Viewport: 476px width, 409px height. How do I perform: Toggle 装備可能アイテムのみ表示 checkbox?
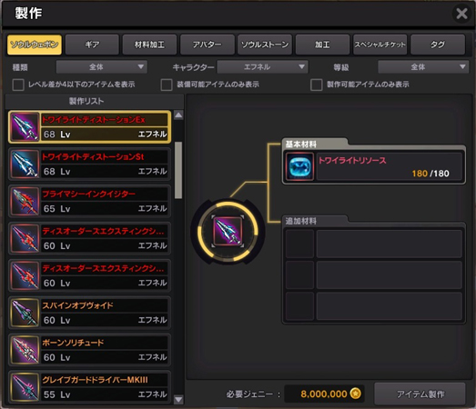pyautogui.click(x=167, y=85)
